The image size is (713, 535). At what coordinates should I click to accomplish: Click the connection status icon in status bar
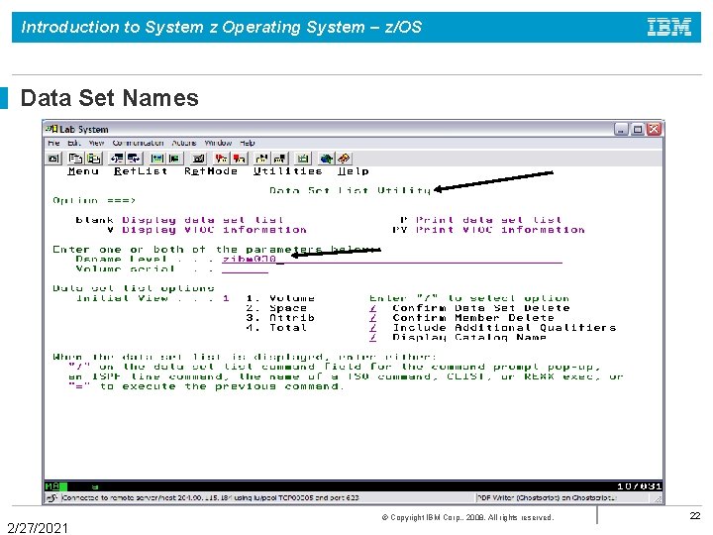pyautogui.click(x=51, y=497)
